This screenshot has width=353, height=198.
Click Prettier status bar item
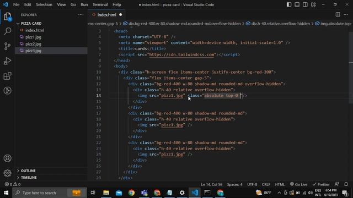[x=321, y=184]
